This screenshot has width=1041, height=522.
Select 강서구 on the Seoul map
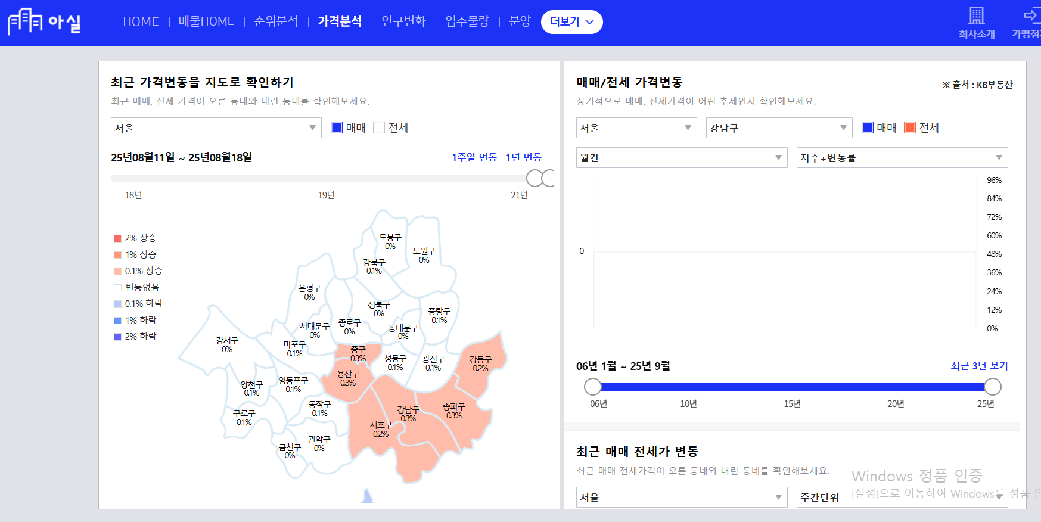tap(226, 344)
